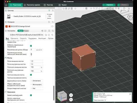Click the printer thumbnail image
The image size is (137, 103).
[9, 16]
